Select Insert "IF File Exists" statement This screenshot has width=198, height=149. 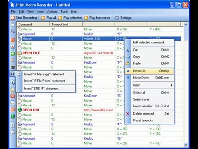point(45,81)
